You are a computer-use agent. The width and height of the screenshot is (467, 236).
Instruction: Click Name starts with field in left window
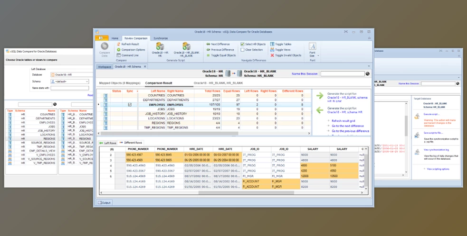click(x=70, y=88)
